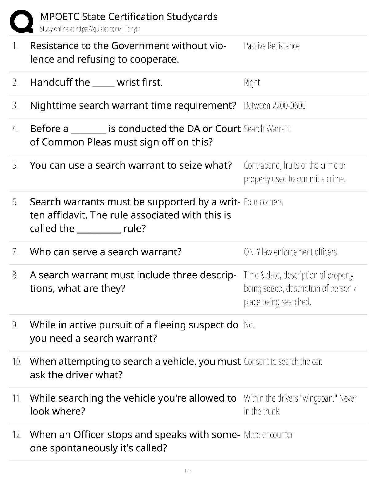Click the Quizlet Q logo icon
Viewport: 376px width, 486px height.
click(x=22, y=21)
